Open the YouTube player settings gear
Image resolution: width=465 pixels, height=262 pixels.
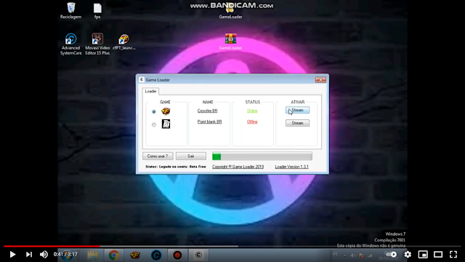click(408, 254)
